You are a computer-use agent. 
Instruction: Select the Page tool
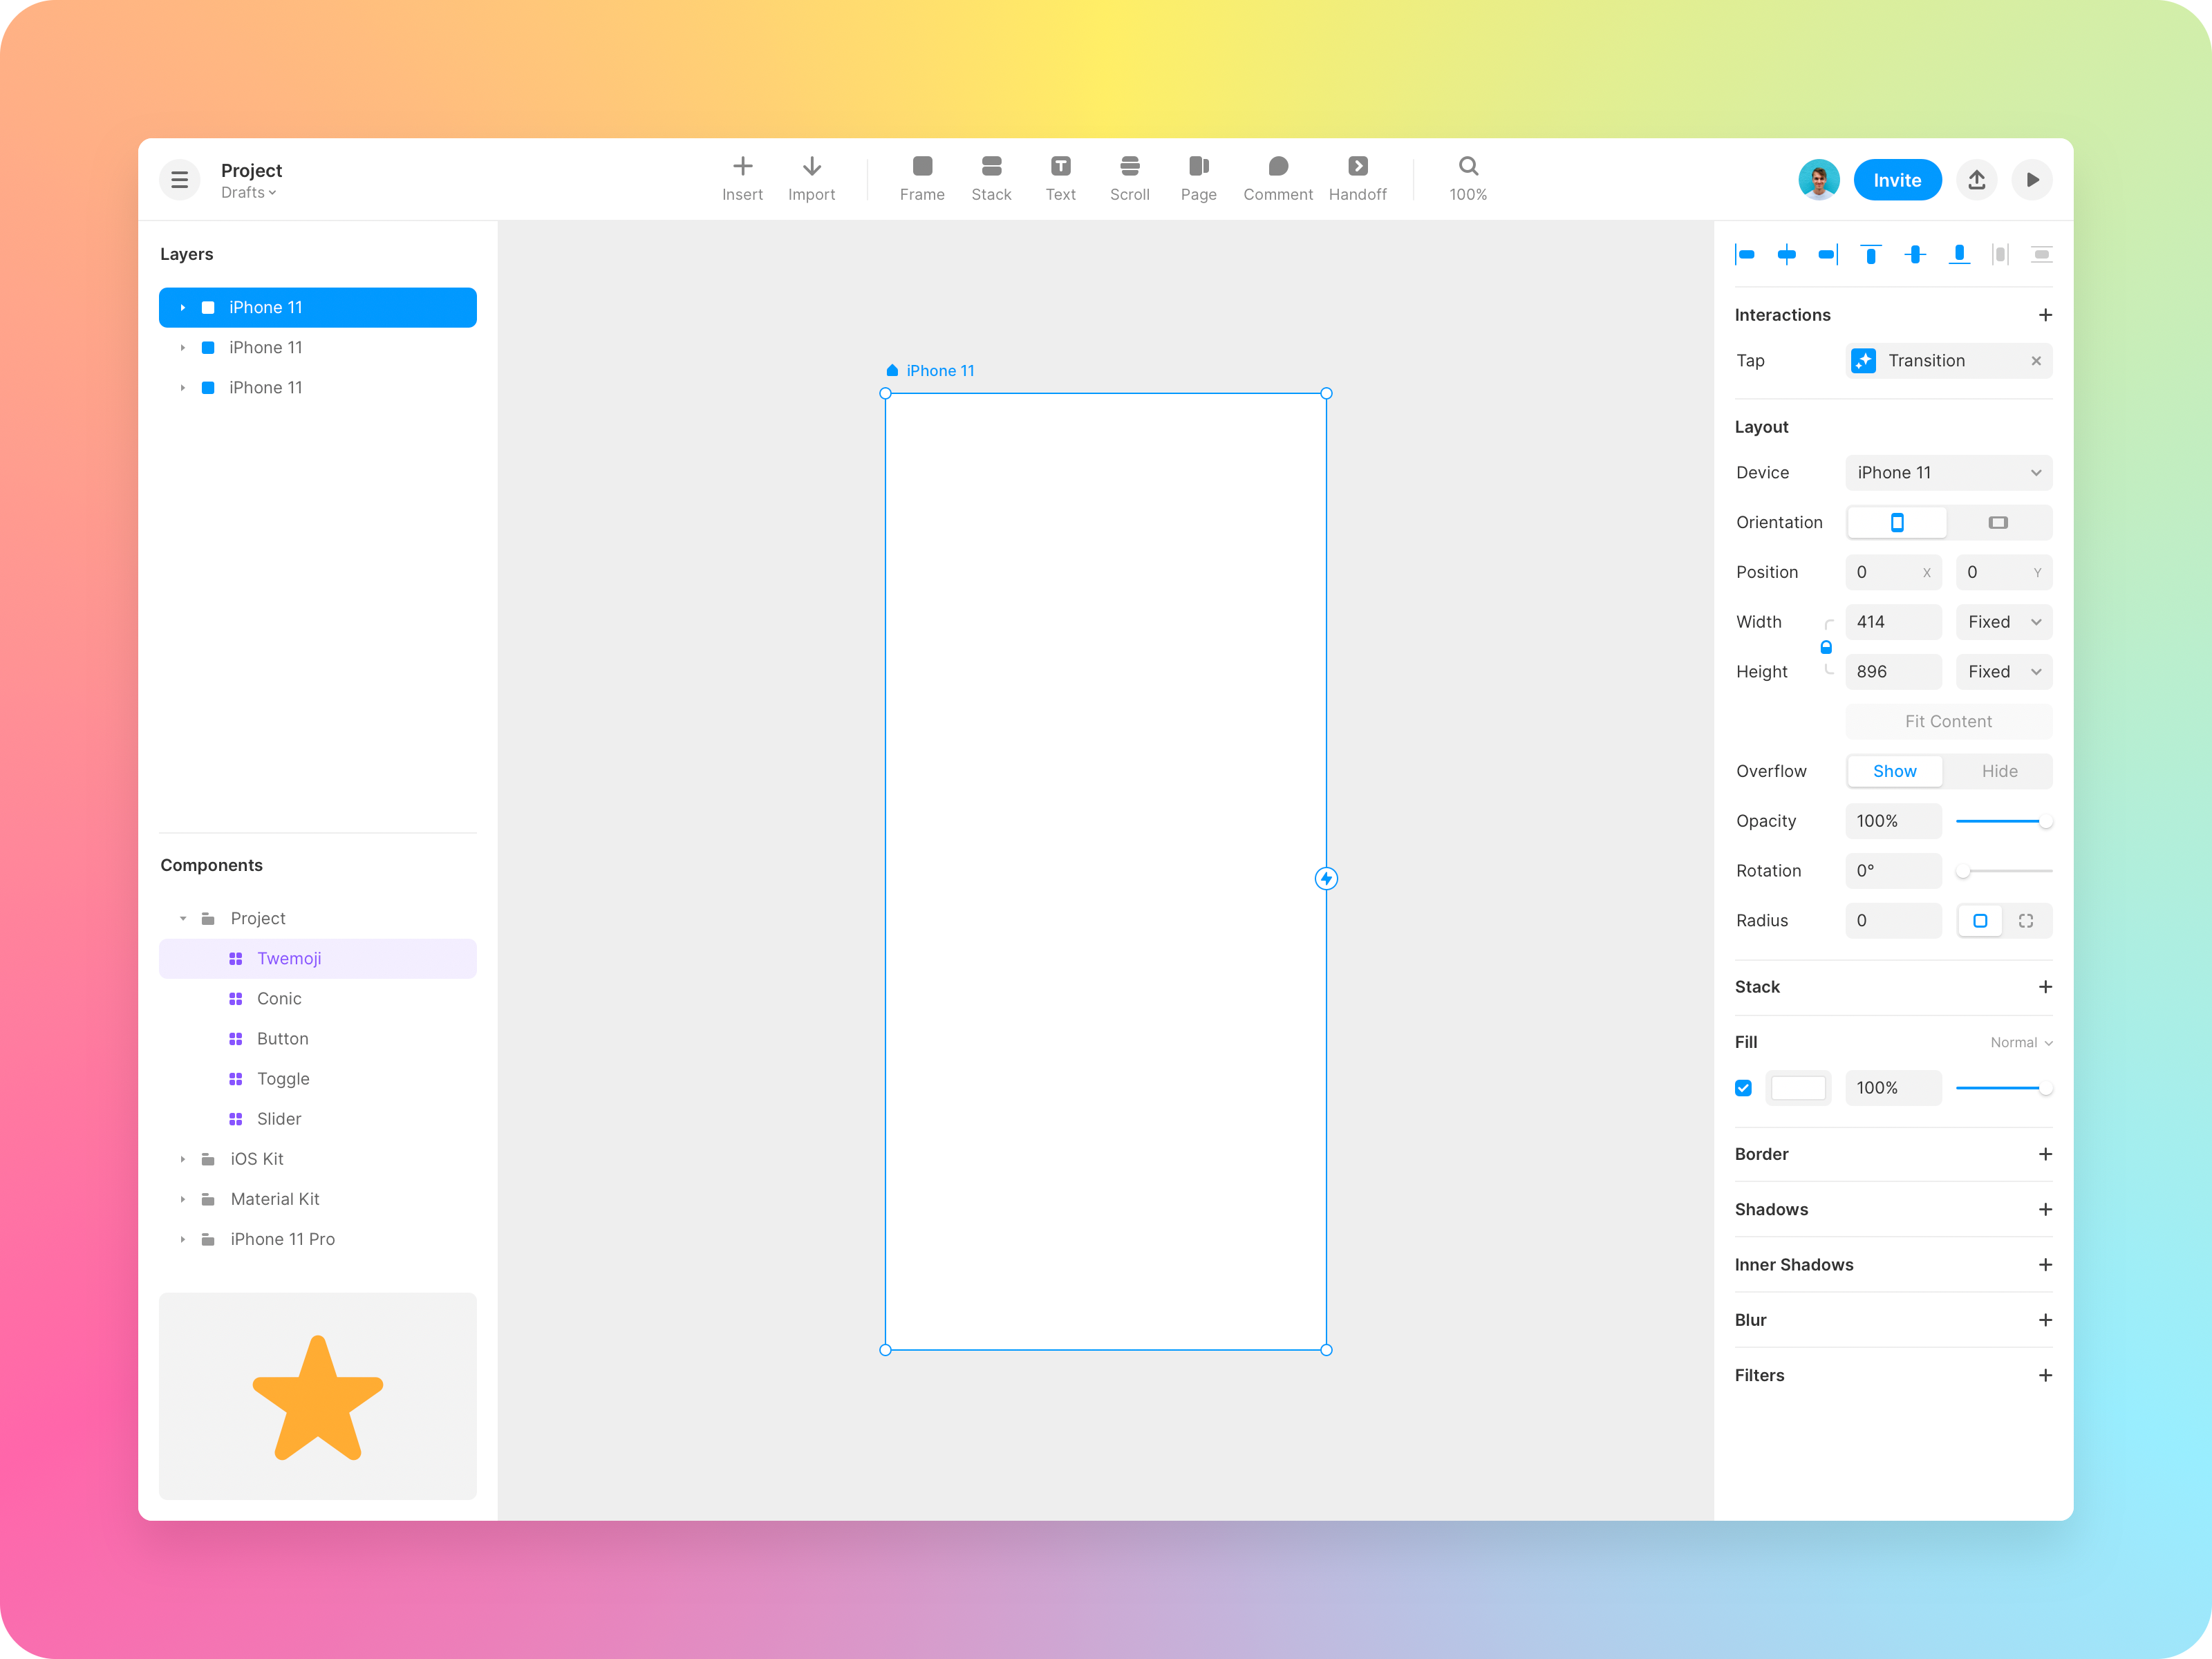click(x=1198, y=179)
